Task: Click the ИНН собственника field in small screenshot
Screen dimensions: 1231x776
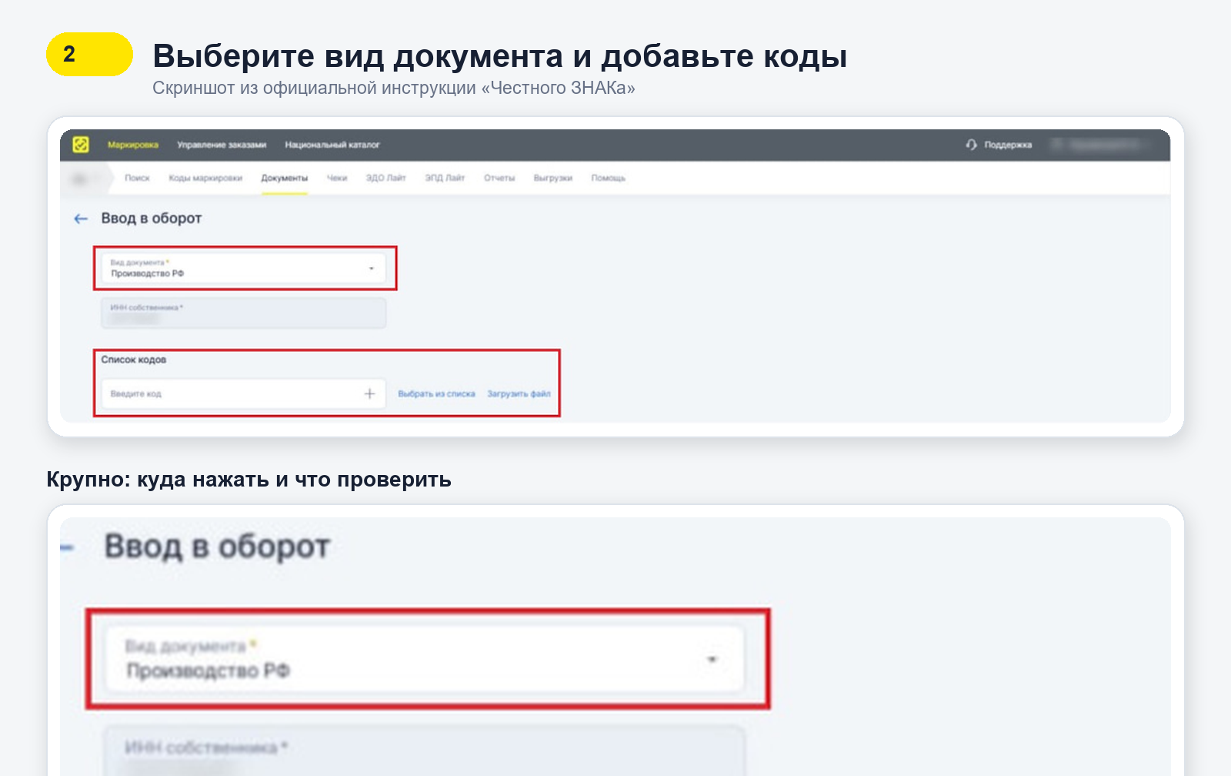Action: 243,313
